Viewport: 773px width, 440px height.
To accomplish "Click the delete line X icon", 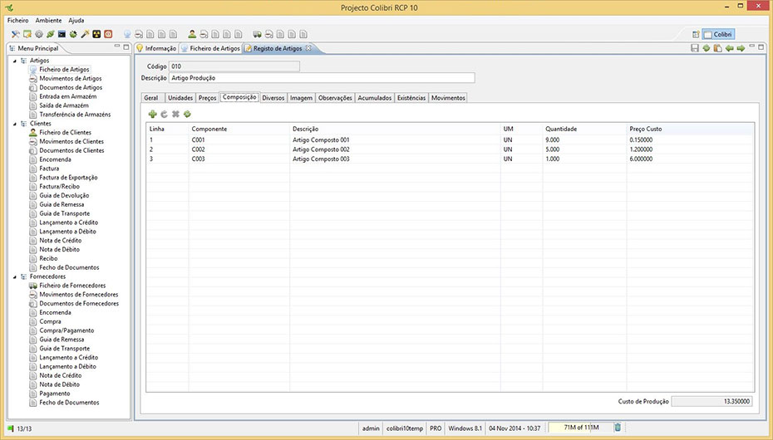I will (x=175, y=114).
